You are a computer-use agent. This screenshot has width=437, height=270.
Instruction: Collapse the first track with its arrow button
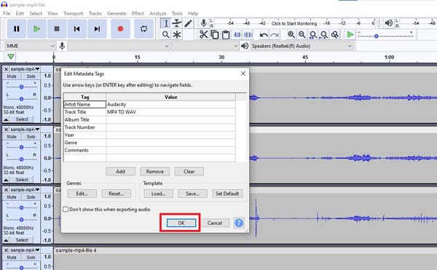coord(6,119)
